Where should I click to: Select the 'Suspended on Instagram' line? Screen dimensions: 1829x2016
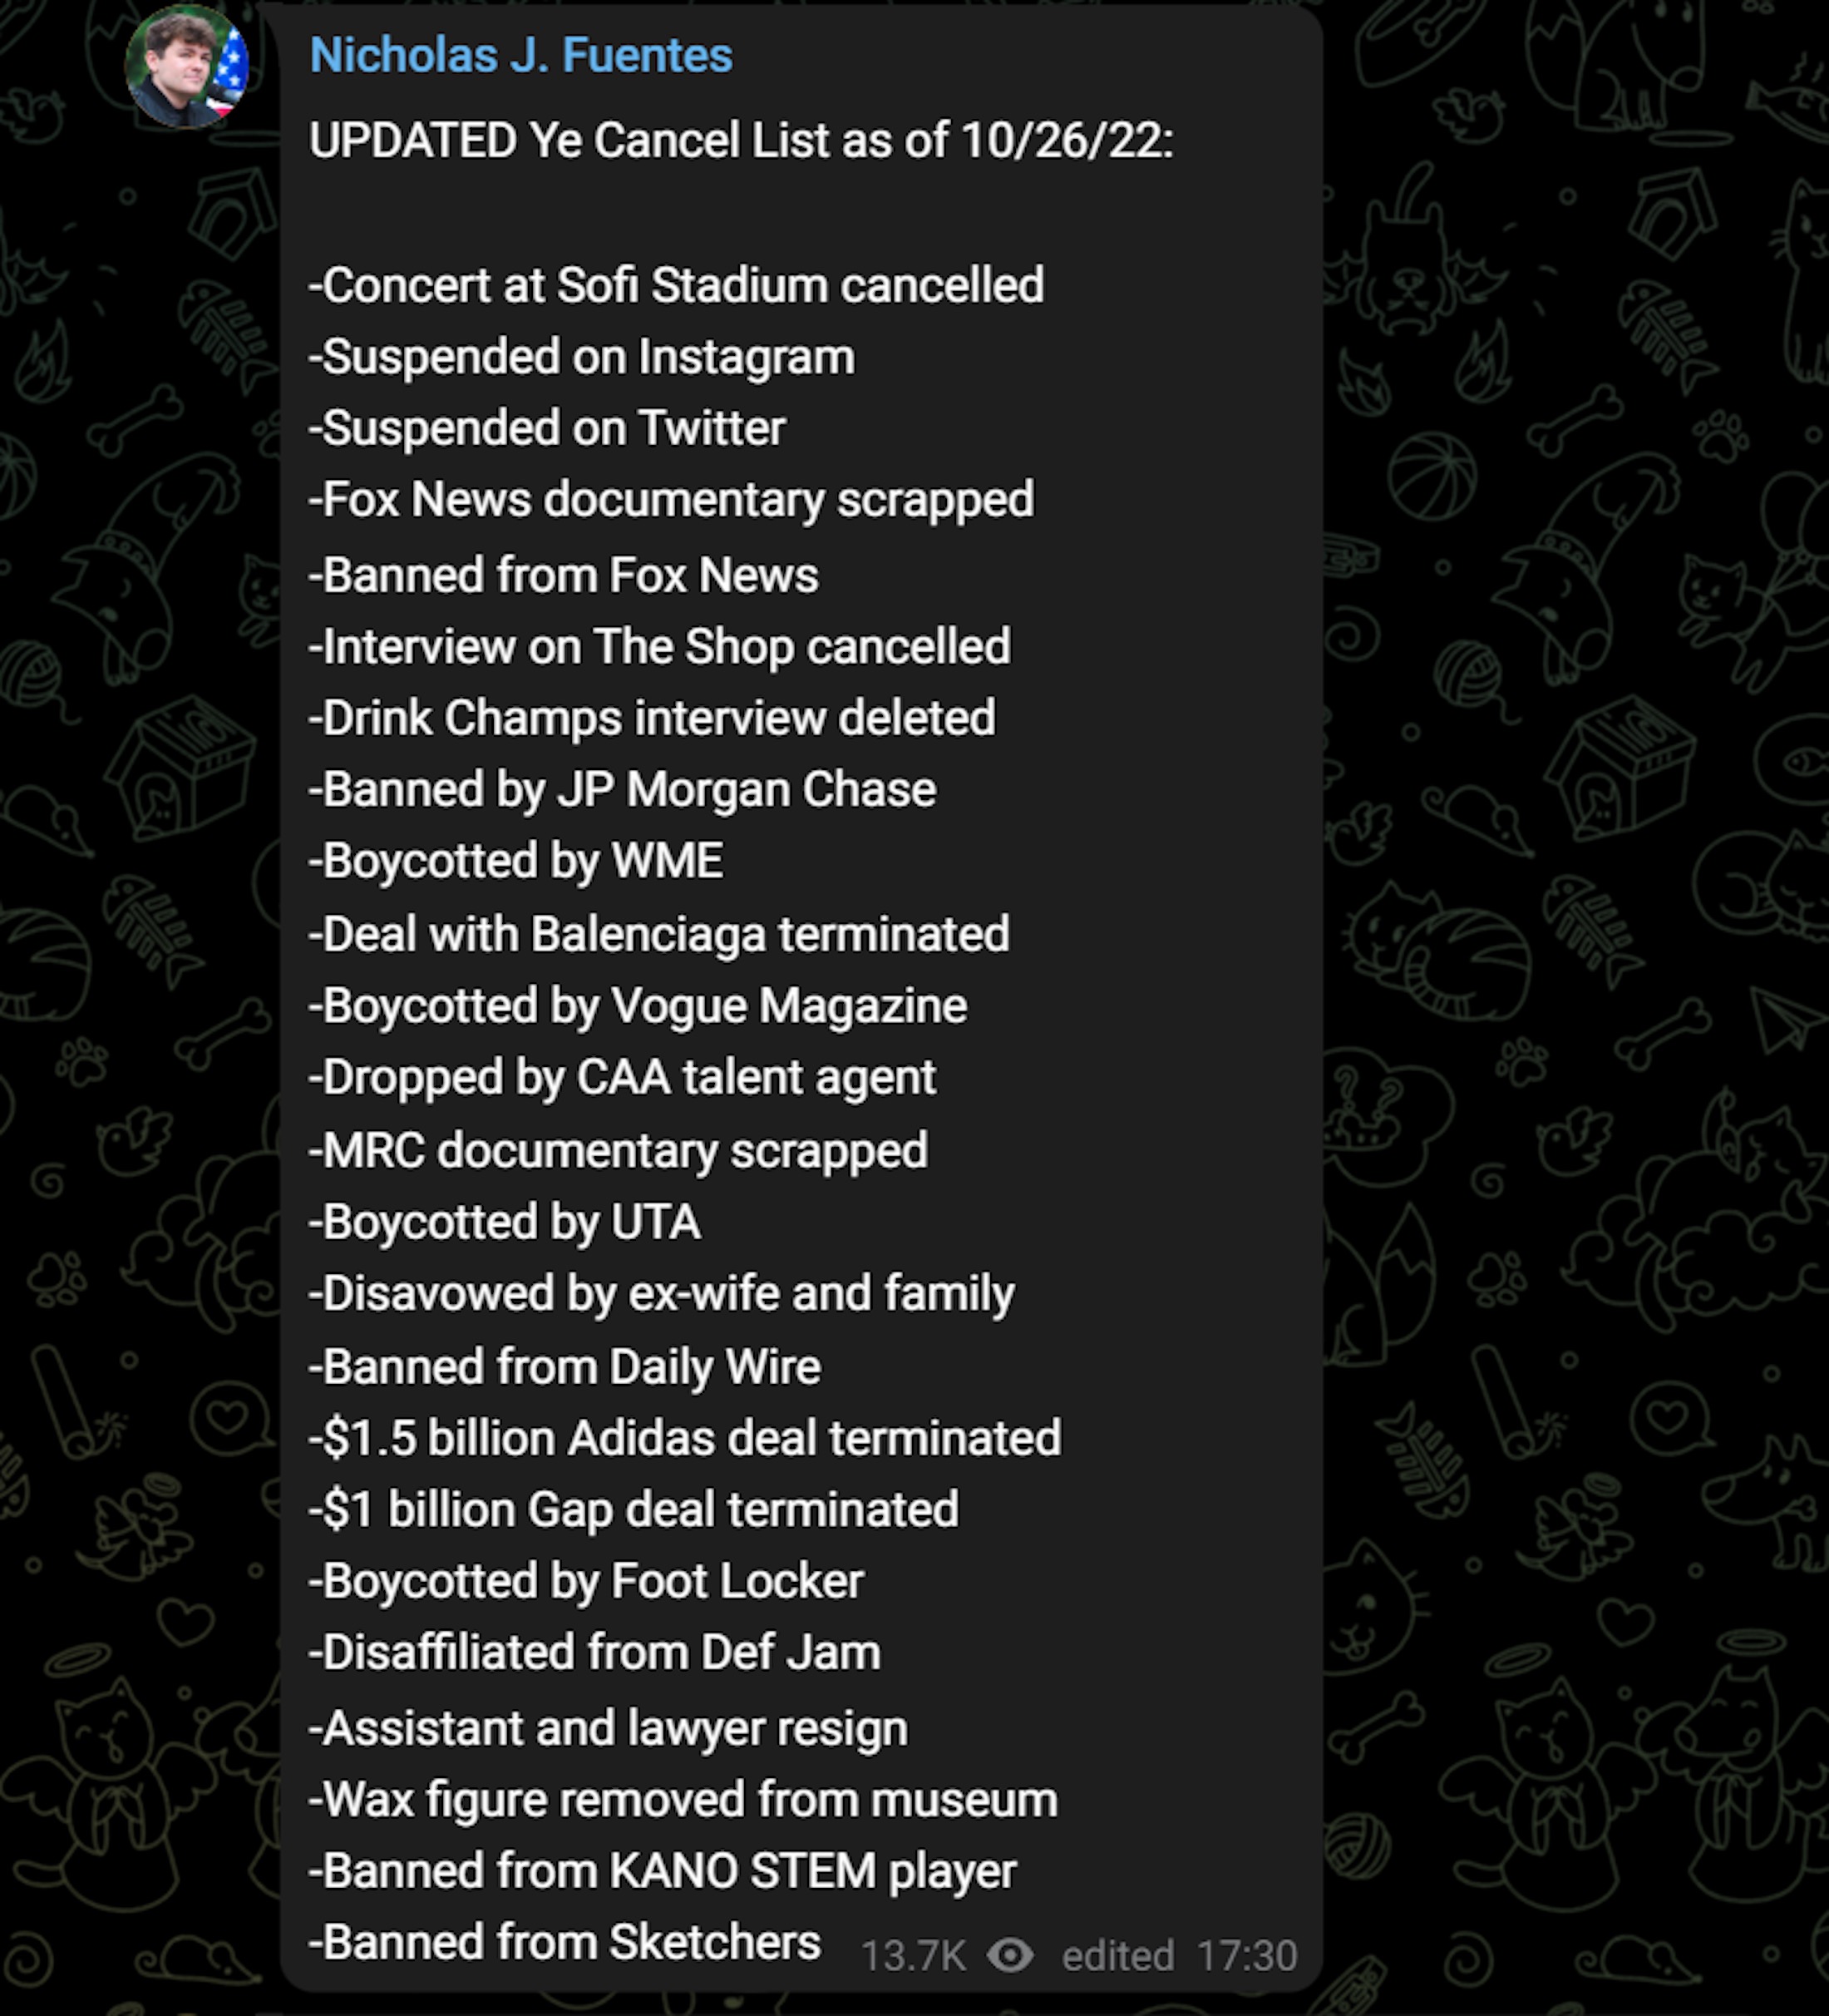tap(582, 357)
